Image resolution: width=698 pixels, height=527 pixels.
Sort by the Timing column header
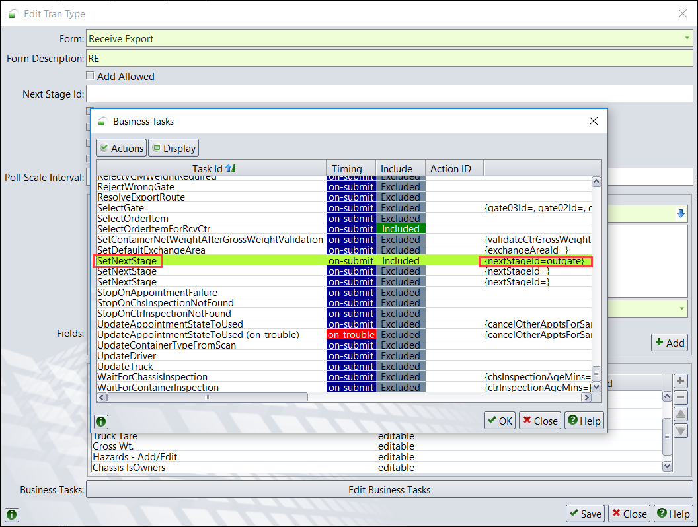pyautogui.click(x=351, y=168)
